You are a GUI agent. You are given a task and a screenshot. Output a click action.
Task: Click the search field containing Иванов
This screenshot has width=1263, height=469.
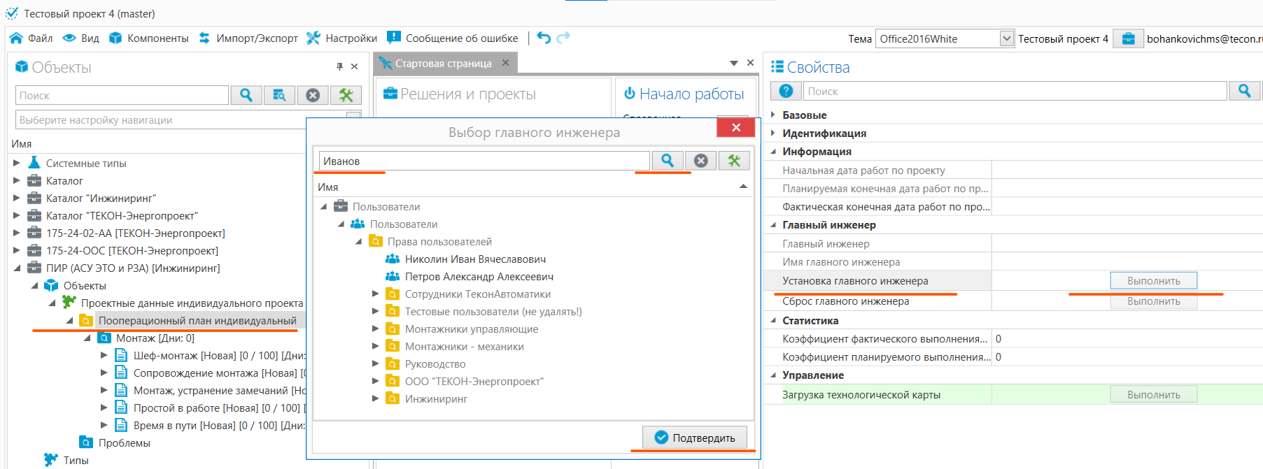[x=483, y=161]
